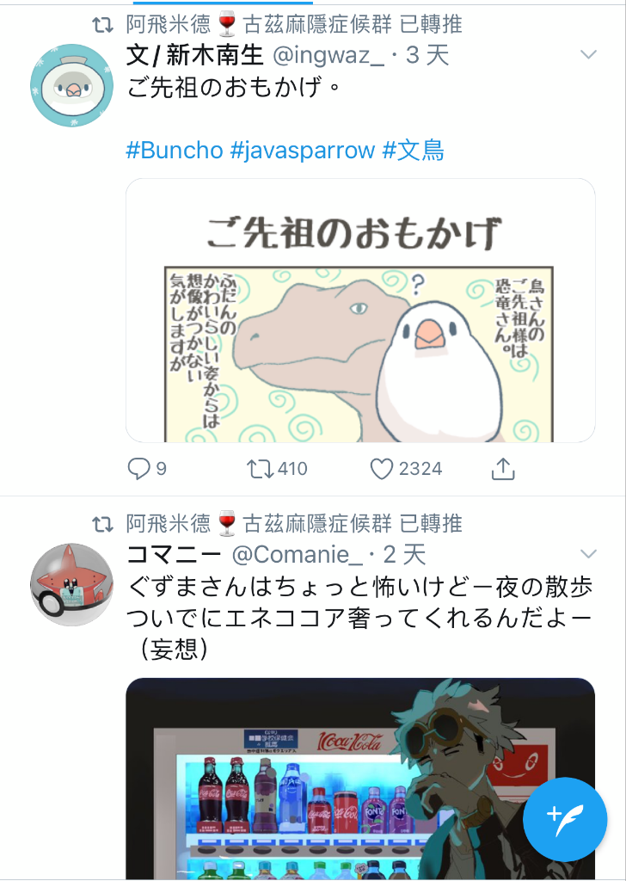Open the #文鳥 hashtag
Screen dimensions: 626x881
[414, 150]
